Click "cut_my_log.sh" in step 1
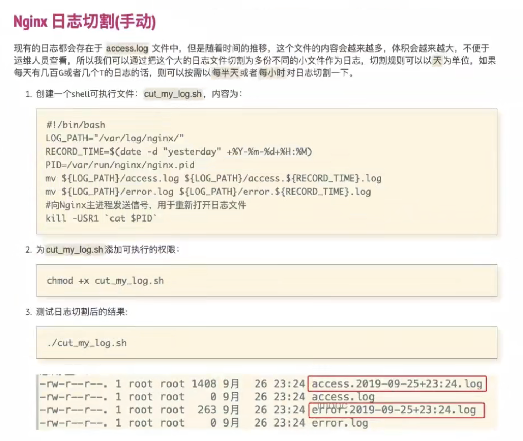 click(x=173, y=94)
